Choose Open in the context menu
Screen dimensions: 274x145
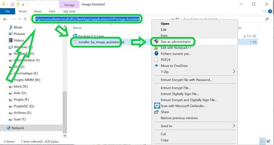coord(165,24)
